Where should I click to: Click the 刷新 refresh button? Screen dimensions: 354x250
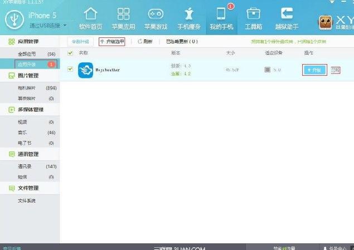click(145, 41)
